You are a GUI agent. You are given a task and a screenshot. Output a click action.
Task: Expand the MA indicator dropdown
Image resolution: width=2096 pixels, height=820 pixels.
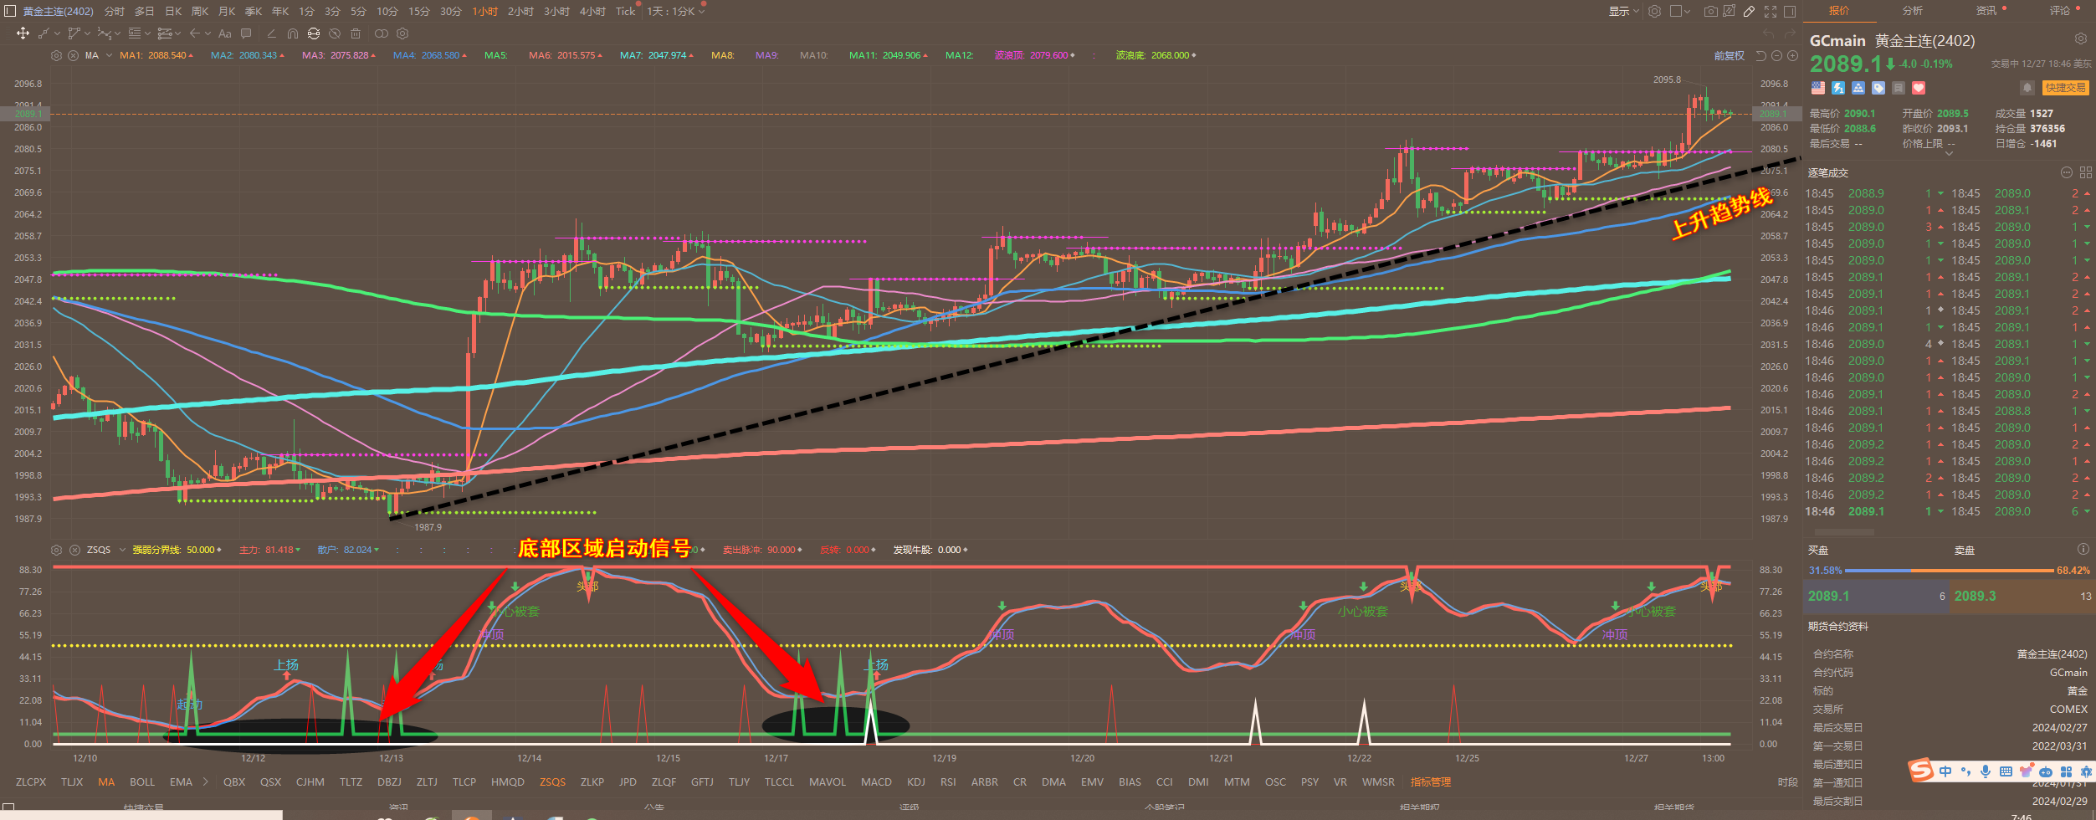pyautogui.click(x=109, y=56)
